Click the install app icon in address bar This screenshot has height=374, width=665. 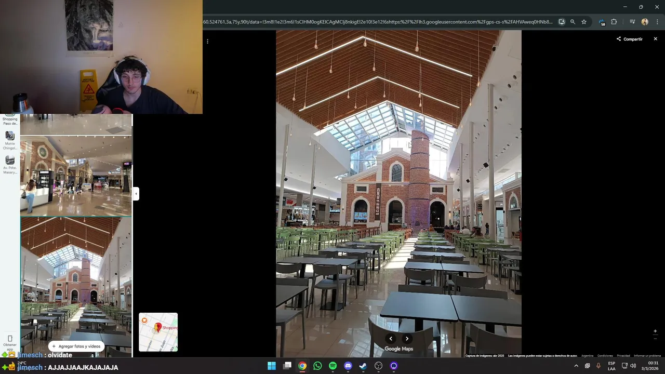562,22
